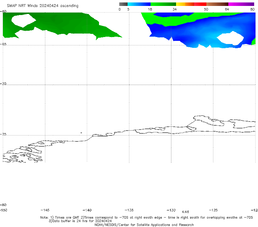Click the yellow-orange segment of the color bar
Image resolution: width=258 pixels, height=227 pixels.
point(185,4)
